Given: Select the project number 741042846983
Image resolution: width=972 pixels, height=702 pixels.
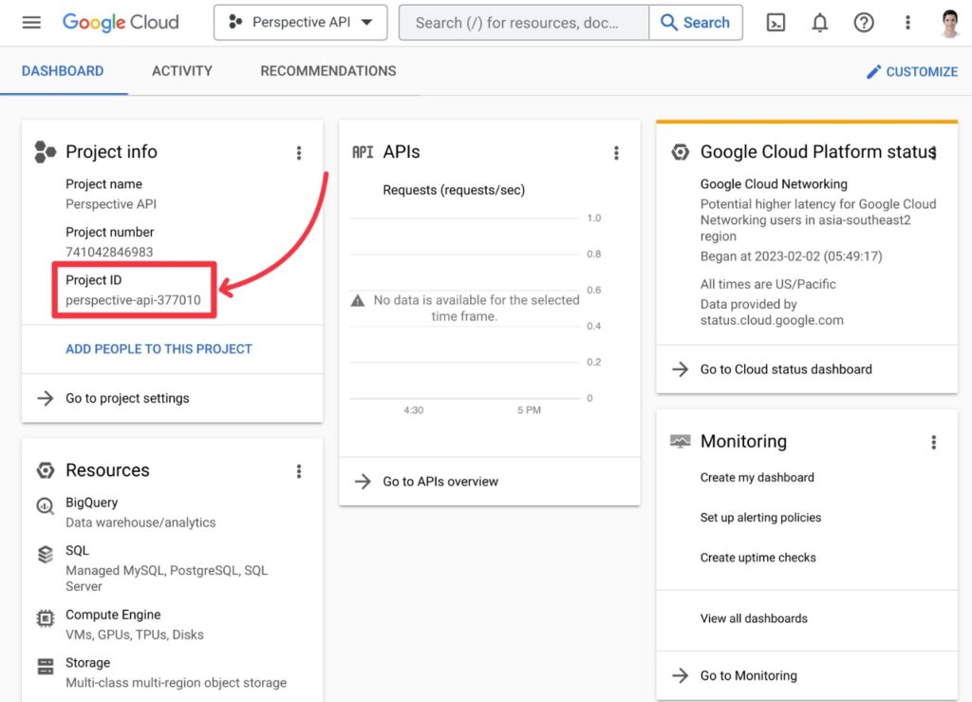Looking at the screenshot, I should 109,252.
